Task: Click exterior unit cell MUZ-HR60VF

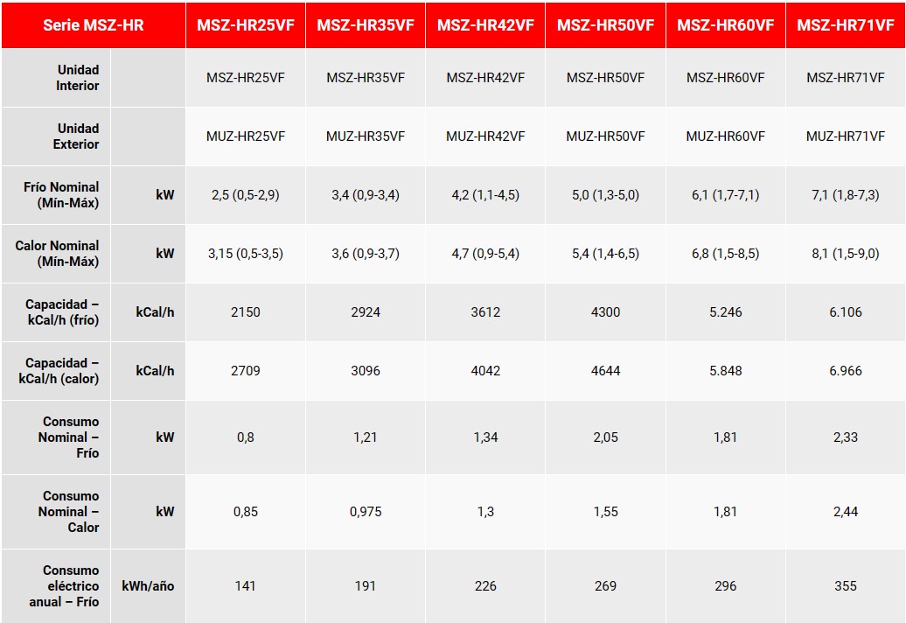Action: coord(726,136)
